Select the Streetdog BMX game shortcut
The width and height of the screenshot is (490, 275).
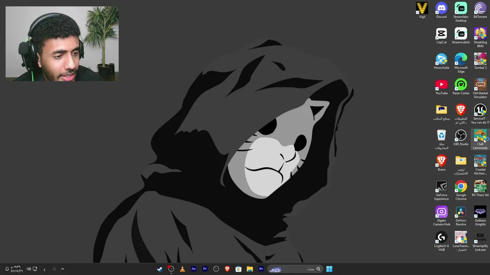480,38
